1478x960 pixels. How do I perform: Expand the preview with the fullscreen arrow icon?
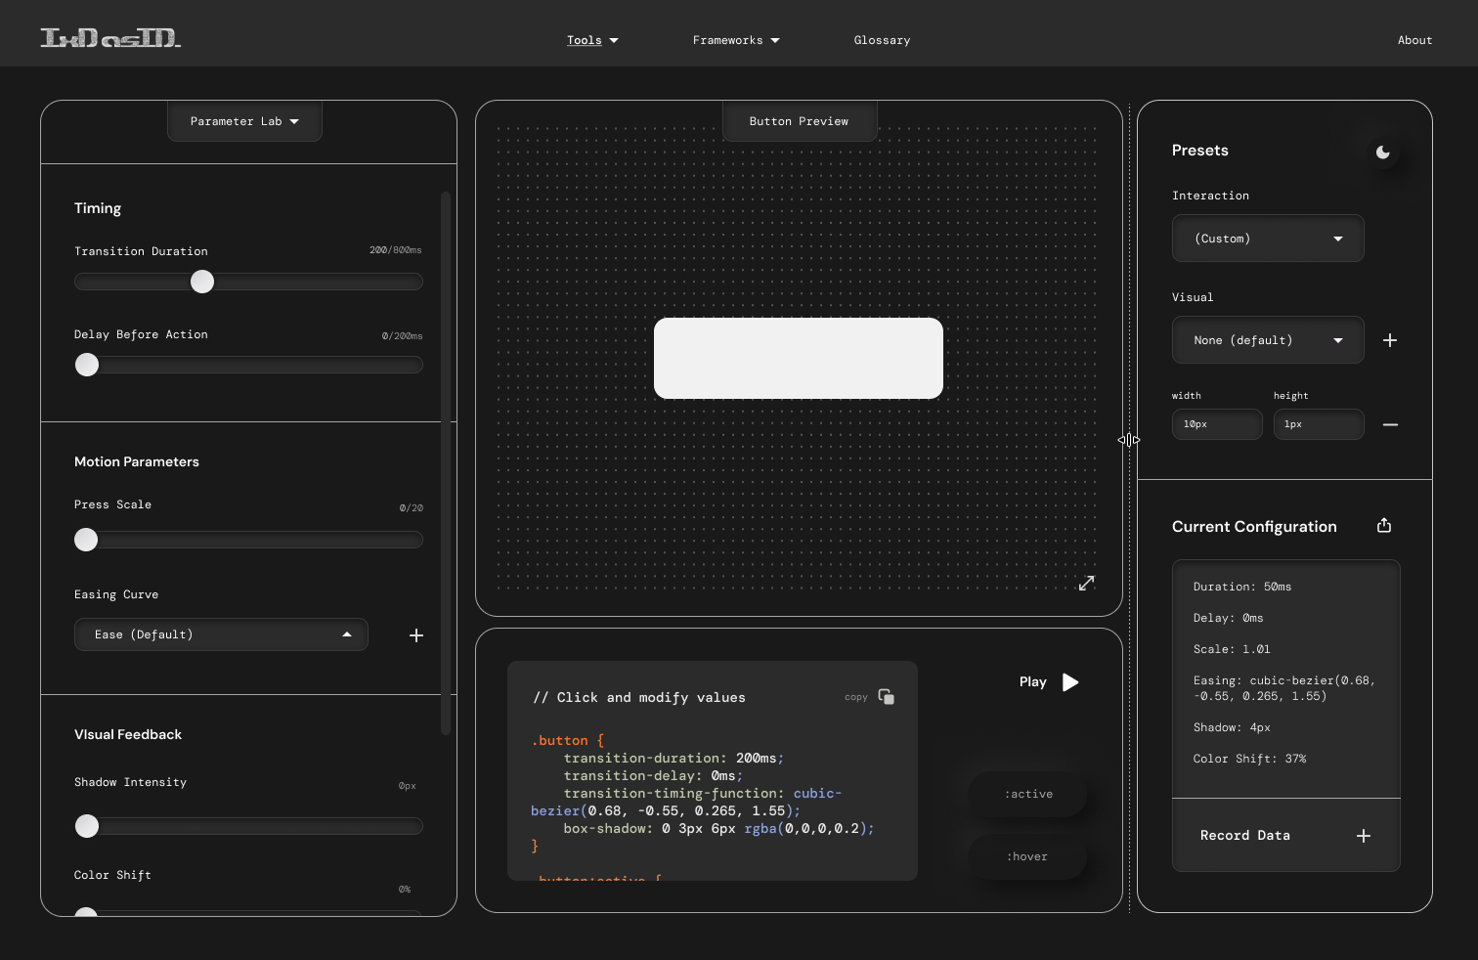tap(1086, 583)
